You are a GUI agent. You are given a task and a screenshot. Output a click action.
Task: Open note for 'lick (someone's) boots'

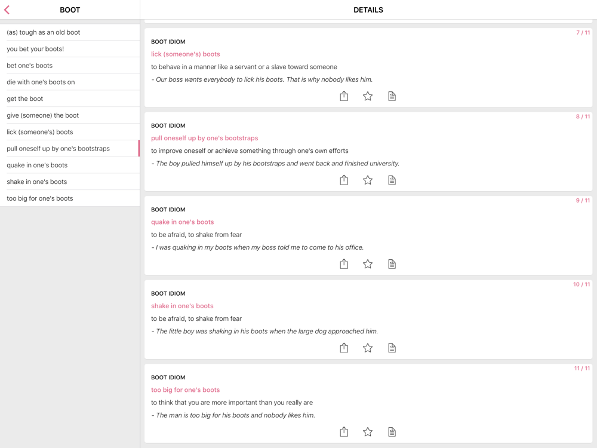coord(392,96)
